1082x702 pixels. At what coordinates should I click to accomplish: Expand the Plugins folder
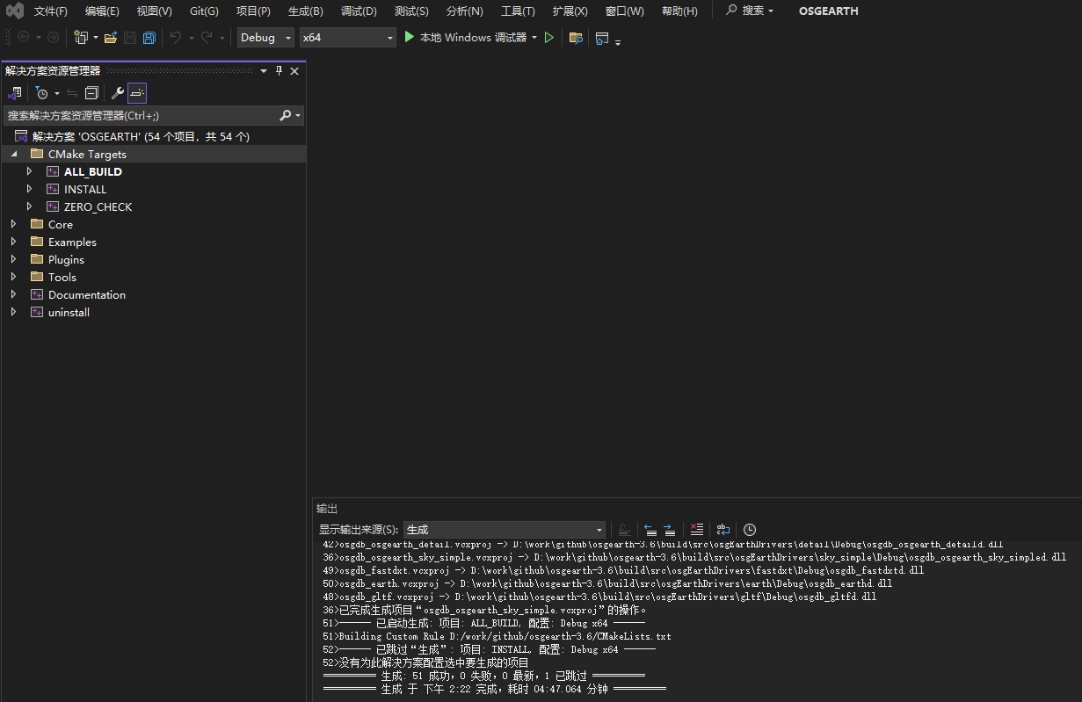coord(13,259)
